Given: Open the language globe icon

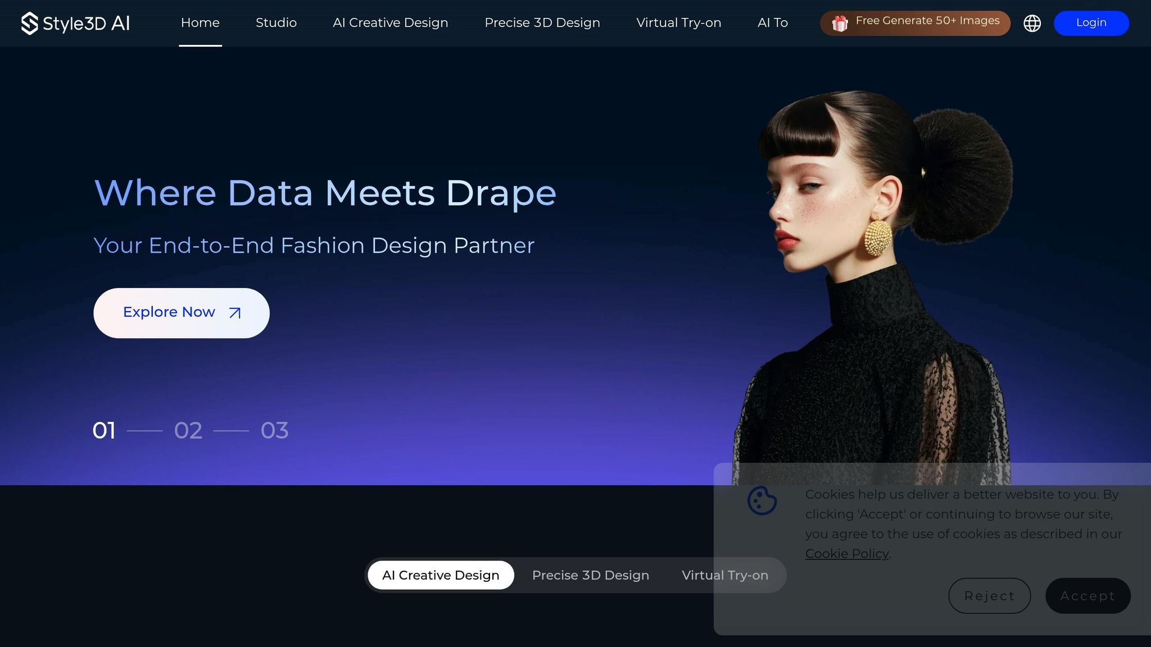Looking at the screenshot, I should (x=1032, y=23).
